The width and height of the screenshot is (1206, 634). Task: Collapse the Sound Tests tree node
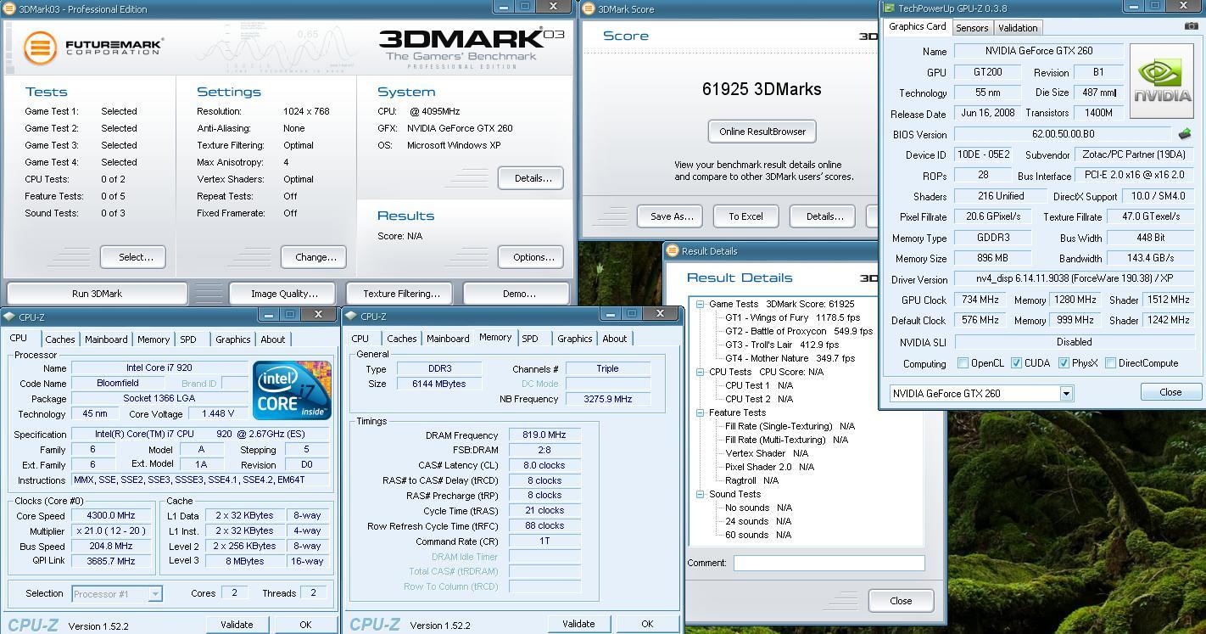(701, 494)
